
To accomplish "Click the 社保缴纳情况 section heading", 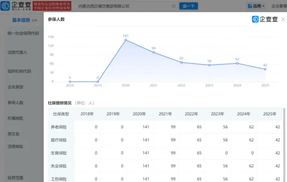I will (60, 103).
